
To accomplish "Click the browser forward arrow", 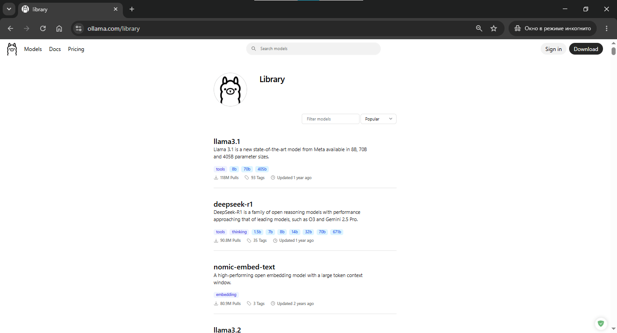I will 27,28.
